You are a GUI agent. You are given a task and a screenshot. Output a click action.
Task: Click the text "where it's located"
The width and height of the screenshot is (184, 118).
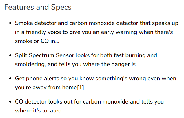pyautogui.click(x=38, y=110)
